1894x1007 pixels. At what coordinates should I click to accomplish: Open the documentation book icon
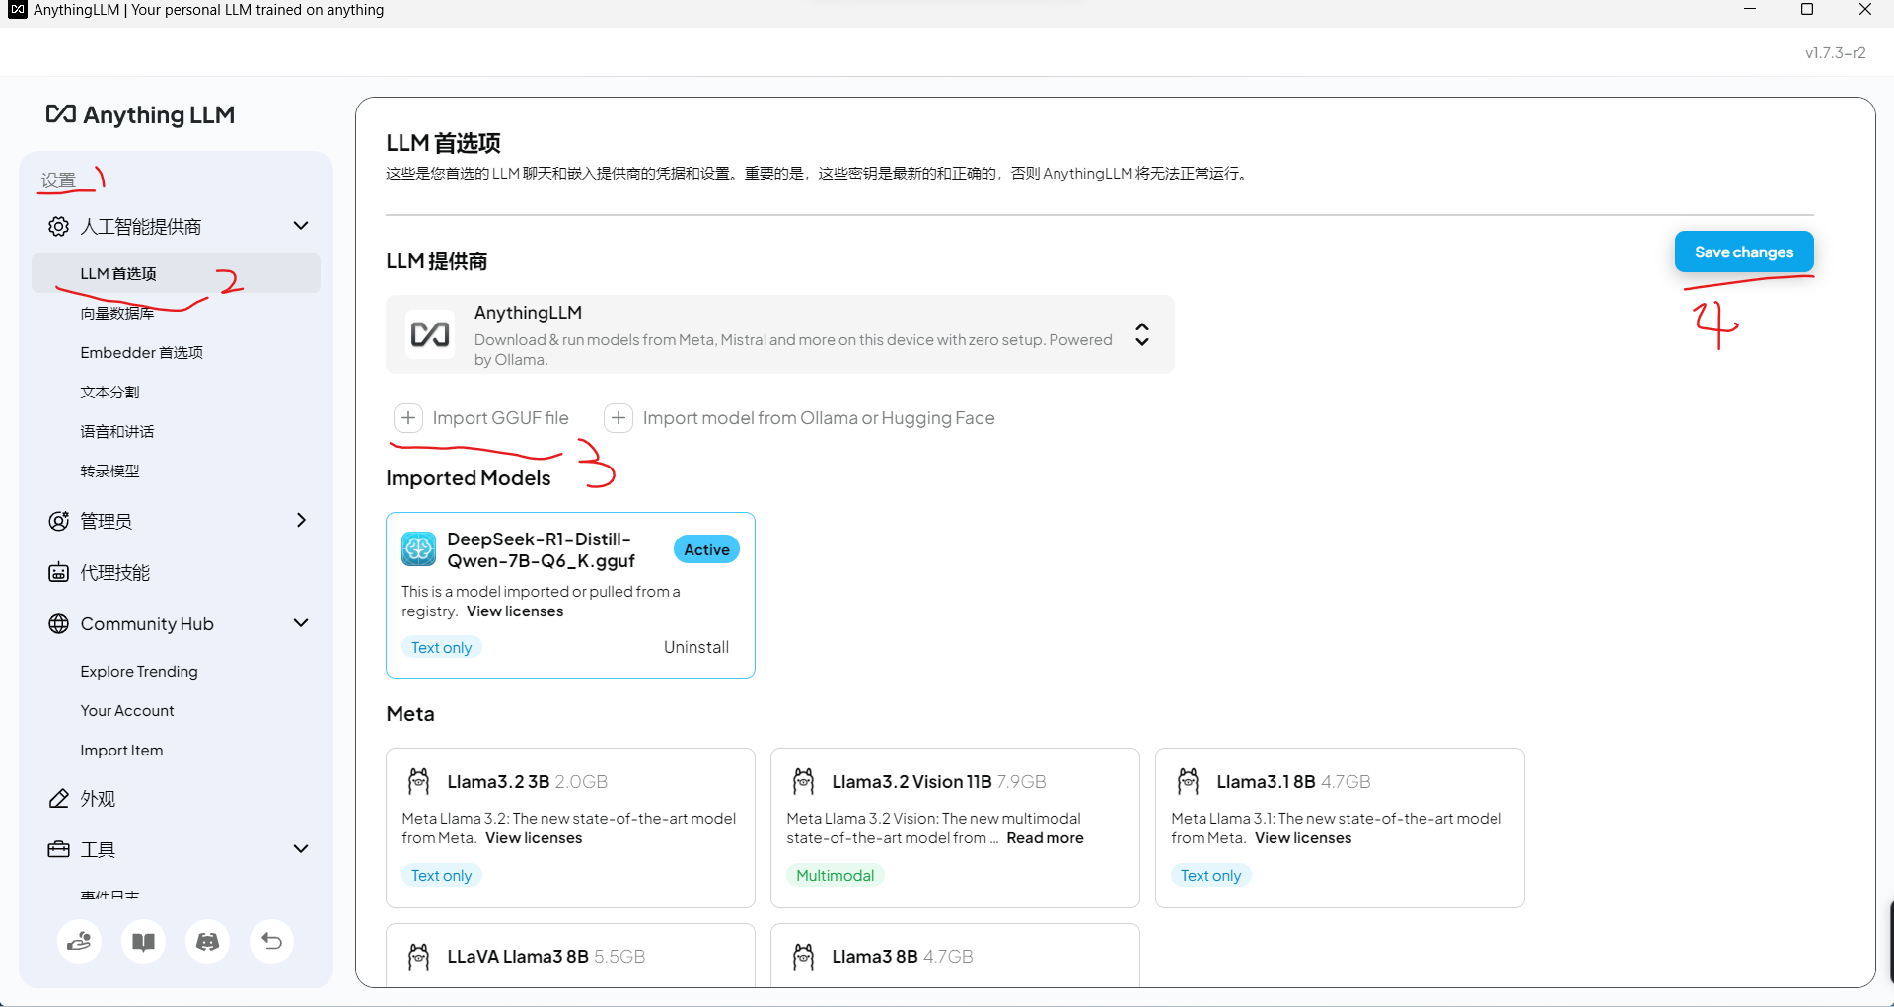(x=143, y=942)
